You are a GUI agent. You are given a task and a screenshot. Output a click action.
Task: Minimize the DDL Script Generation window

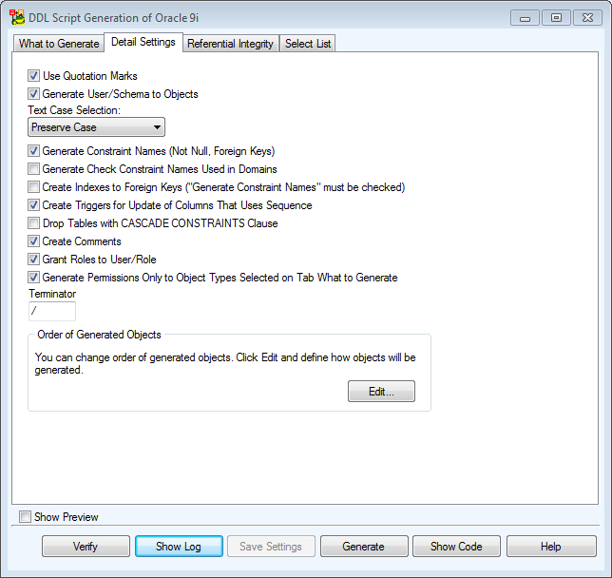point(525,18)
